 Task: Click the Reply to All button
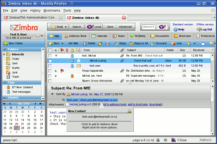coord(139,43)
